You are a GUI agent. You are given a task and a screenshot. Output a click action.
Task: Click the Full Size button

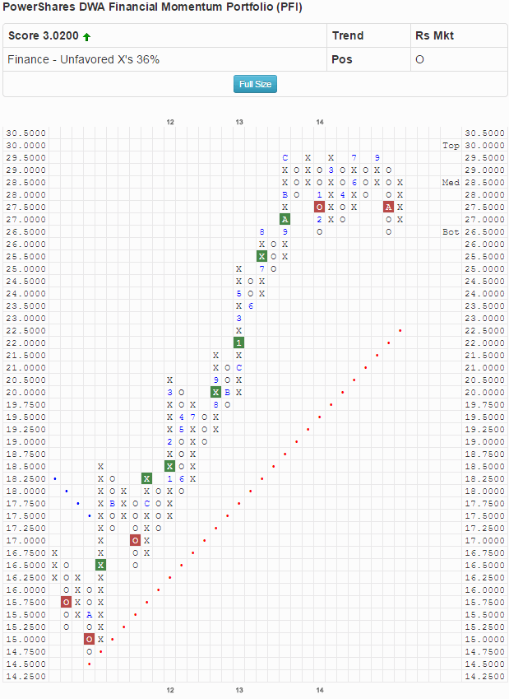click(x=255, y=84)
